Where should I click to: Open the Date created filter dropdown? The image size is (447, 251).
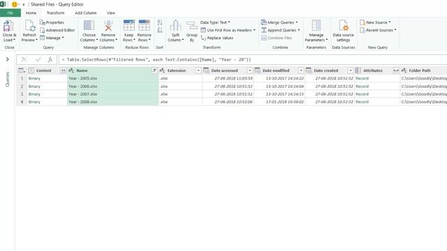(351, 70)
